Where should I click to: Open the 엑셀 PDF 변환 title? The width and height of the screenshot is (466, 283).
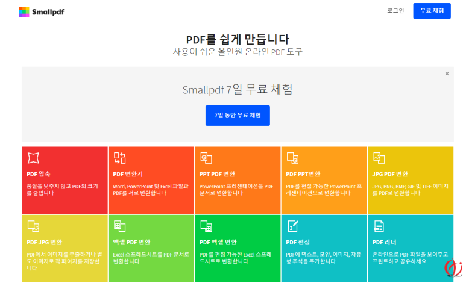tap(131, 242)
